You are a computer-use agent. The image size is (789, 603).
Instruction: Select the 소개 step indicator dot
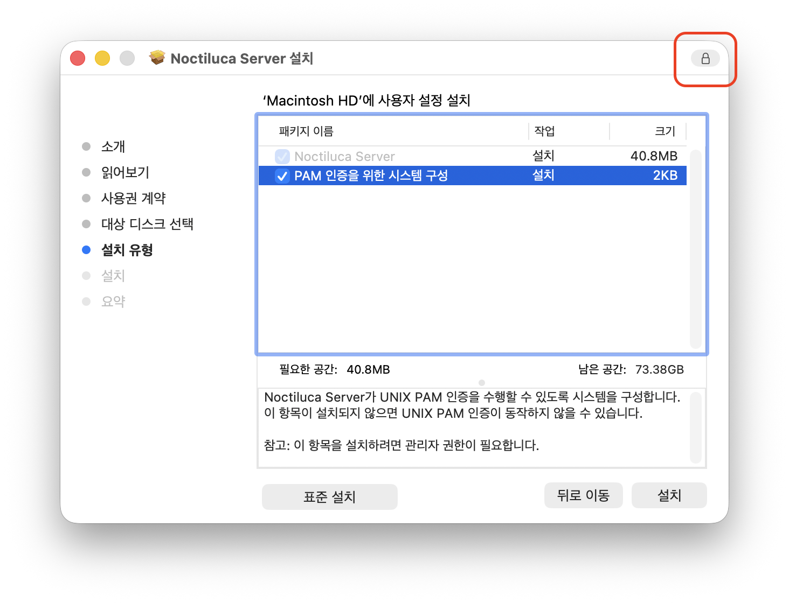(87, 146)
